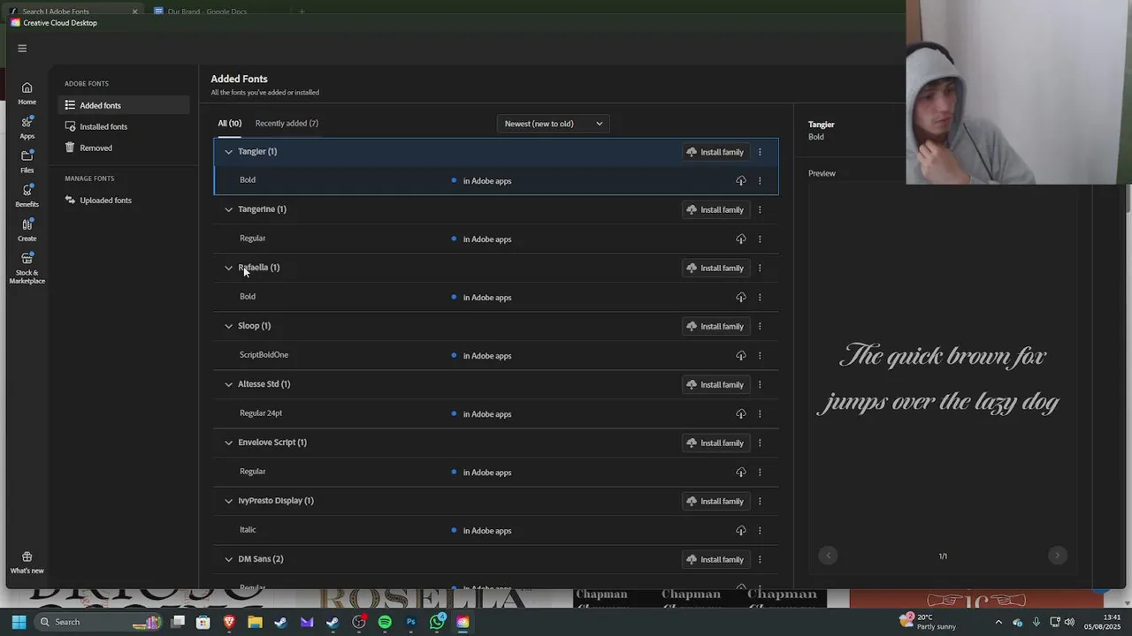
Task: Click Install family for Altesse Std
Action: [x=715, y=384]
